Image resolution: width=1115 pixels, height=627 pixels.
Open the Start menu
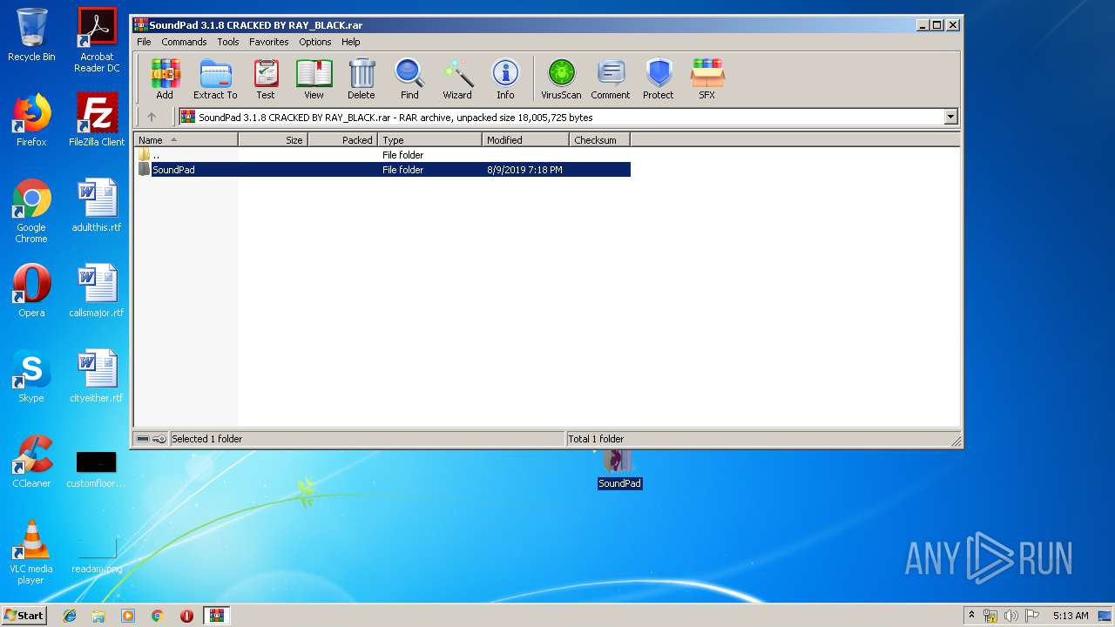(24, 615)
